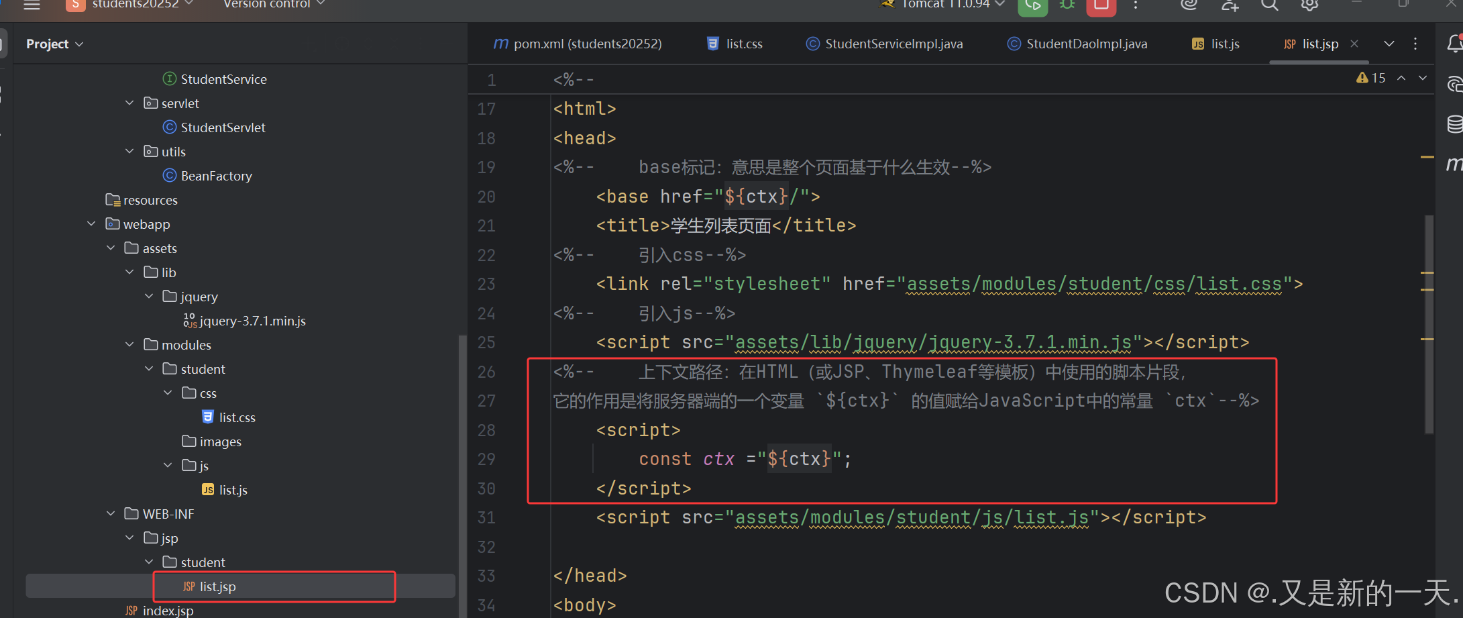Open the Version control dropdown

[274, 5]
